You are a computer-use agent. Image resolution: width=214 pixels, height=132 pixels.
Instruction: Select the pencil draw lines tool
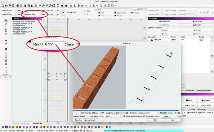[x=6, y=24]
